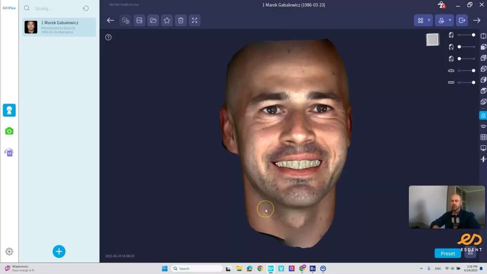
Task: Open the Wiadomości news widget
Action: point(20,268)
